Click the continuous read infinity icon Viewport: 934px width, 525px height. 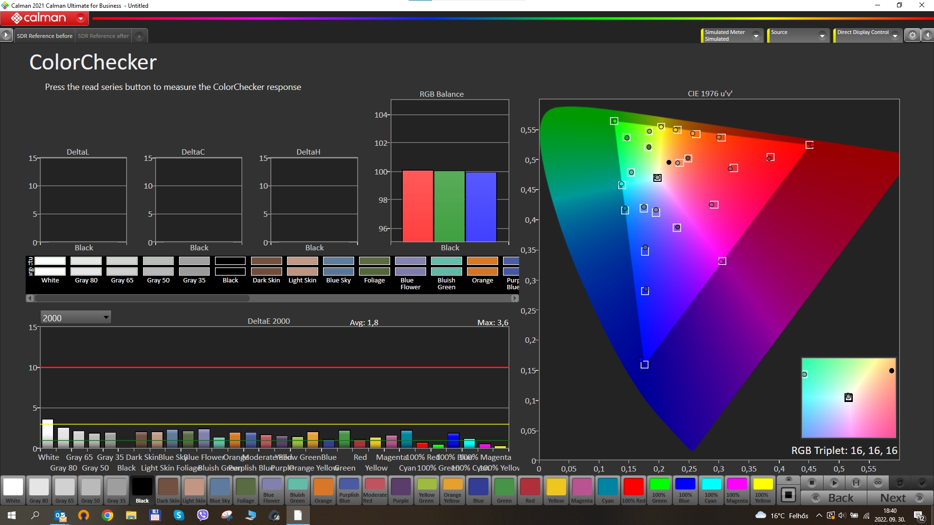[x=878, y=483]
